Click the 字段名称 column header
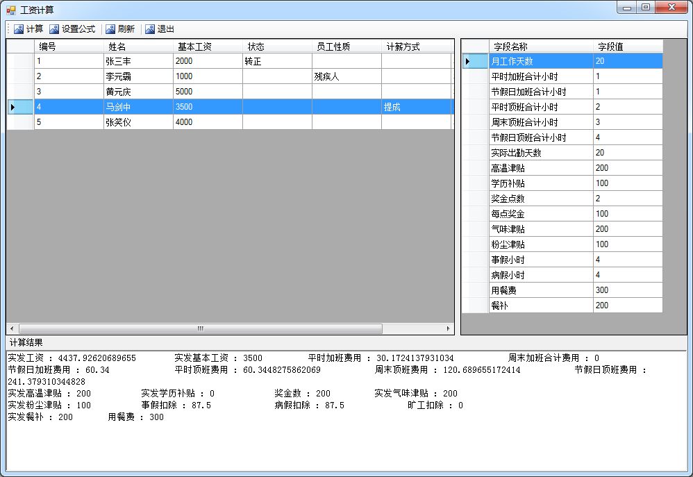 pos(541,47)
